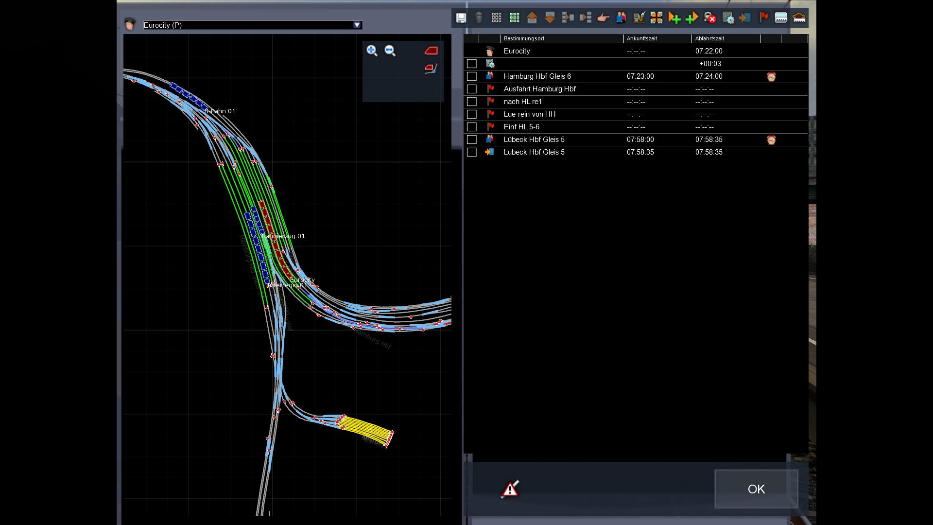Screen dimensions: 933x525
Task: Open the Eurocity (P) driver dropdown
Action: click(357, 25)
